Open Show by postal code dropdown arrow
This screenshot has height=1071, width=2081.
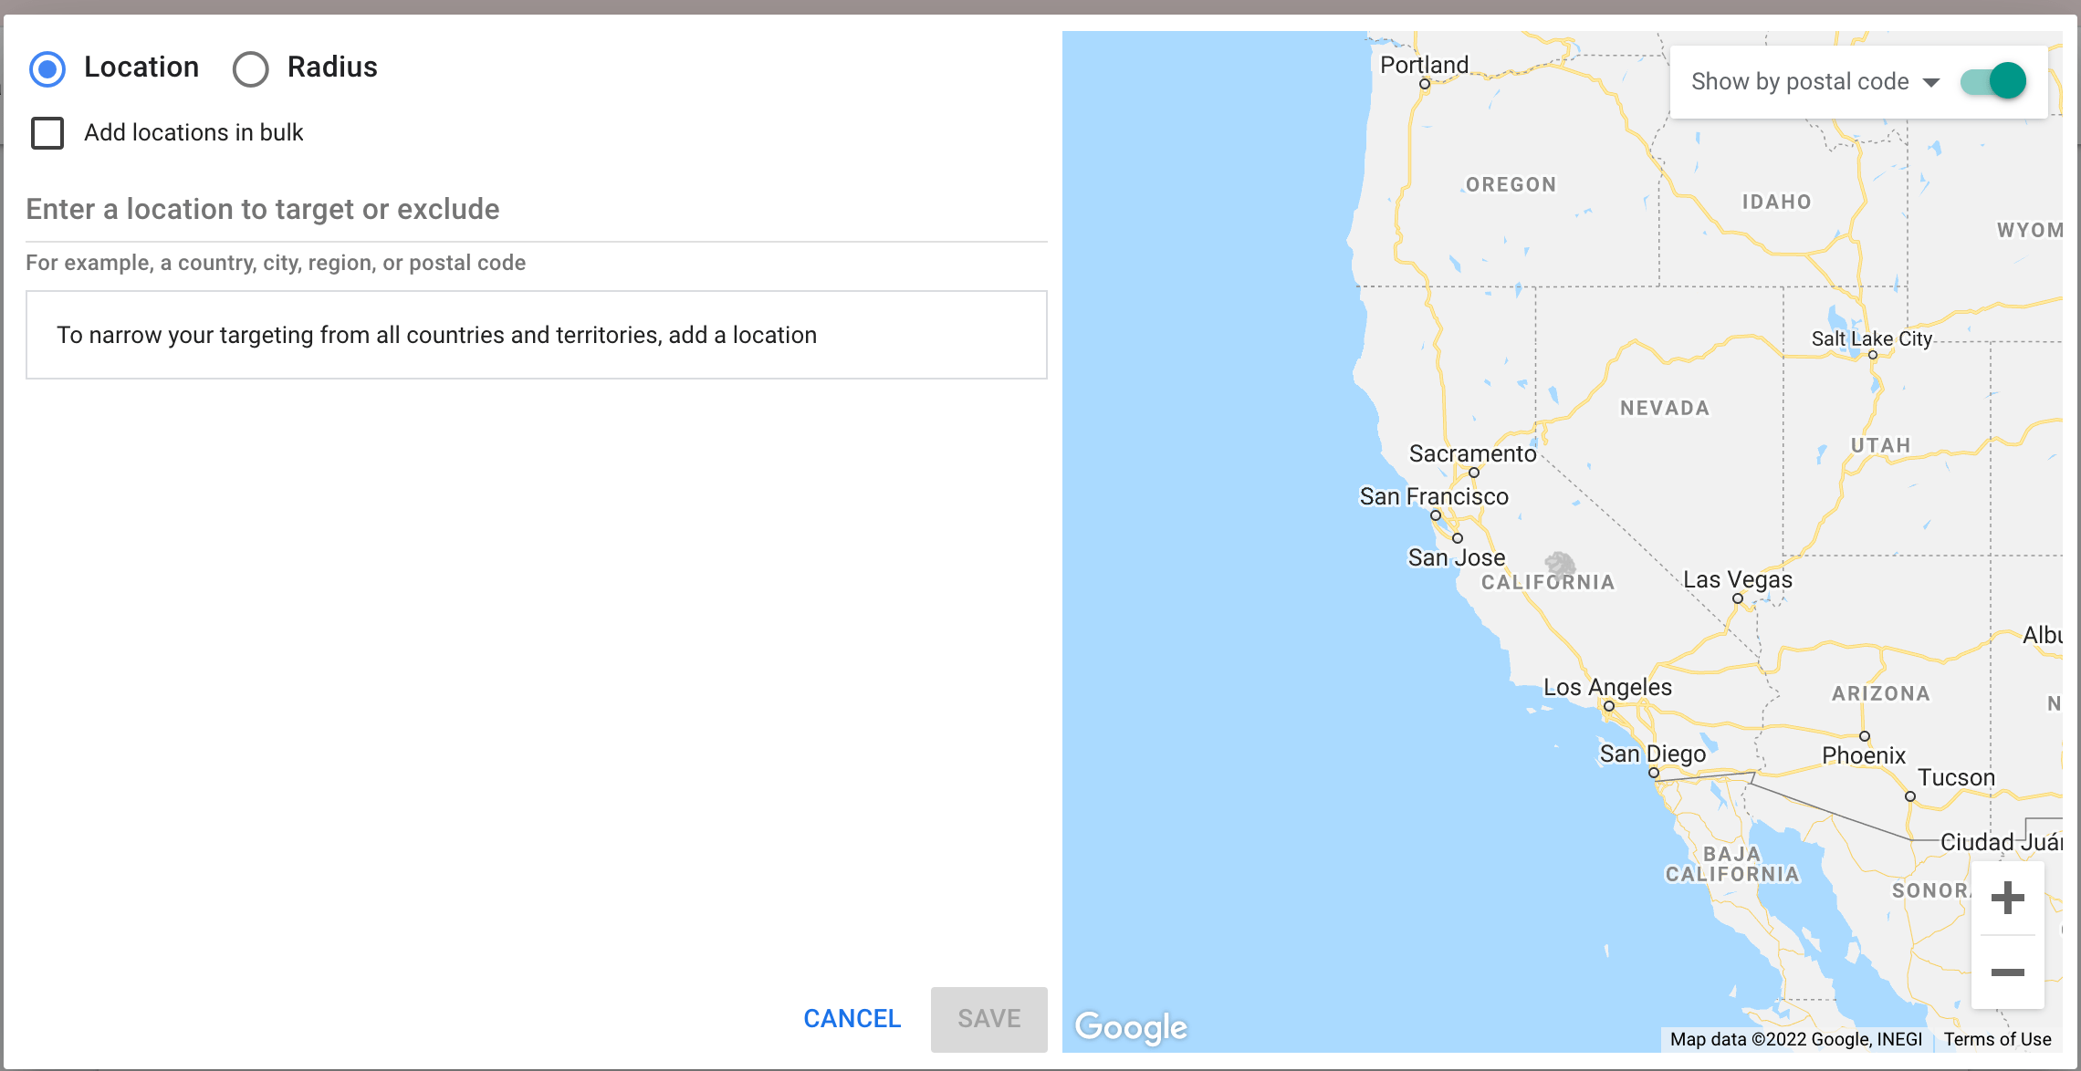click(1931, 82)
